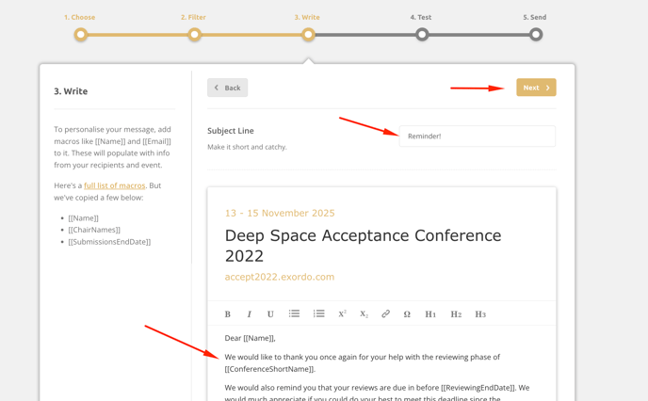Viewport: 648px width, 401px height.
Task: Open the full list of macros link
Action: [x=115, y=185]
